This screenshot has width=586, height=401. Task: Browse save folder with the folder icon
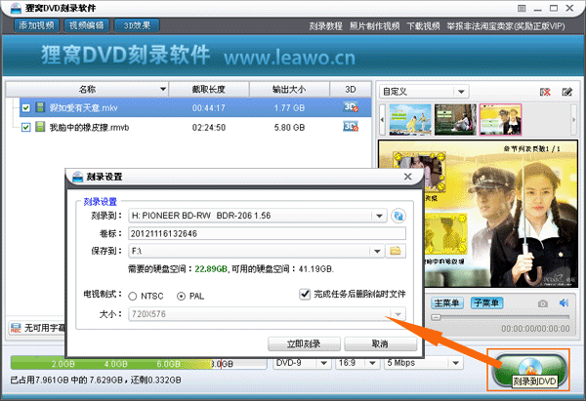pos(396,251)
